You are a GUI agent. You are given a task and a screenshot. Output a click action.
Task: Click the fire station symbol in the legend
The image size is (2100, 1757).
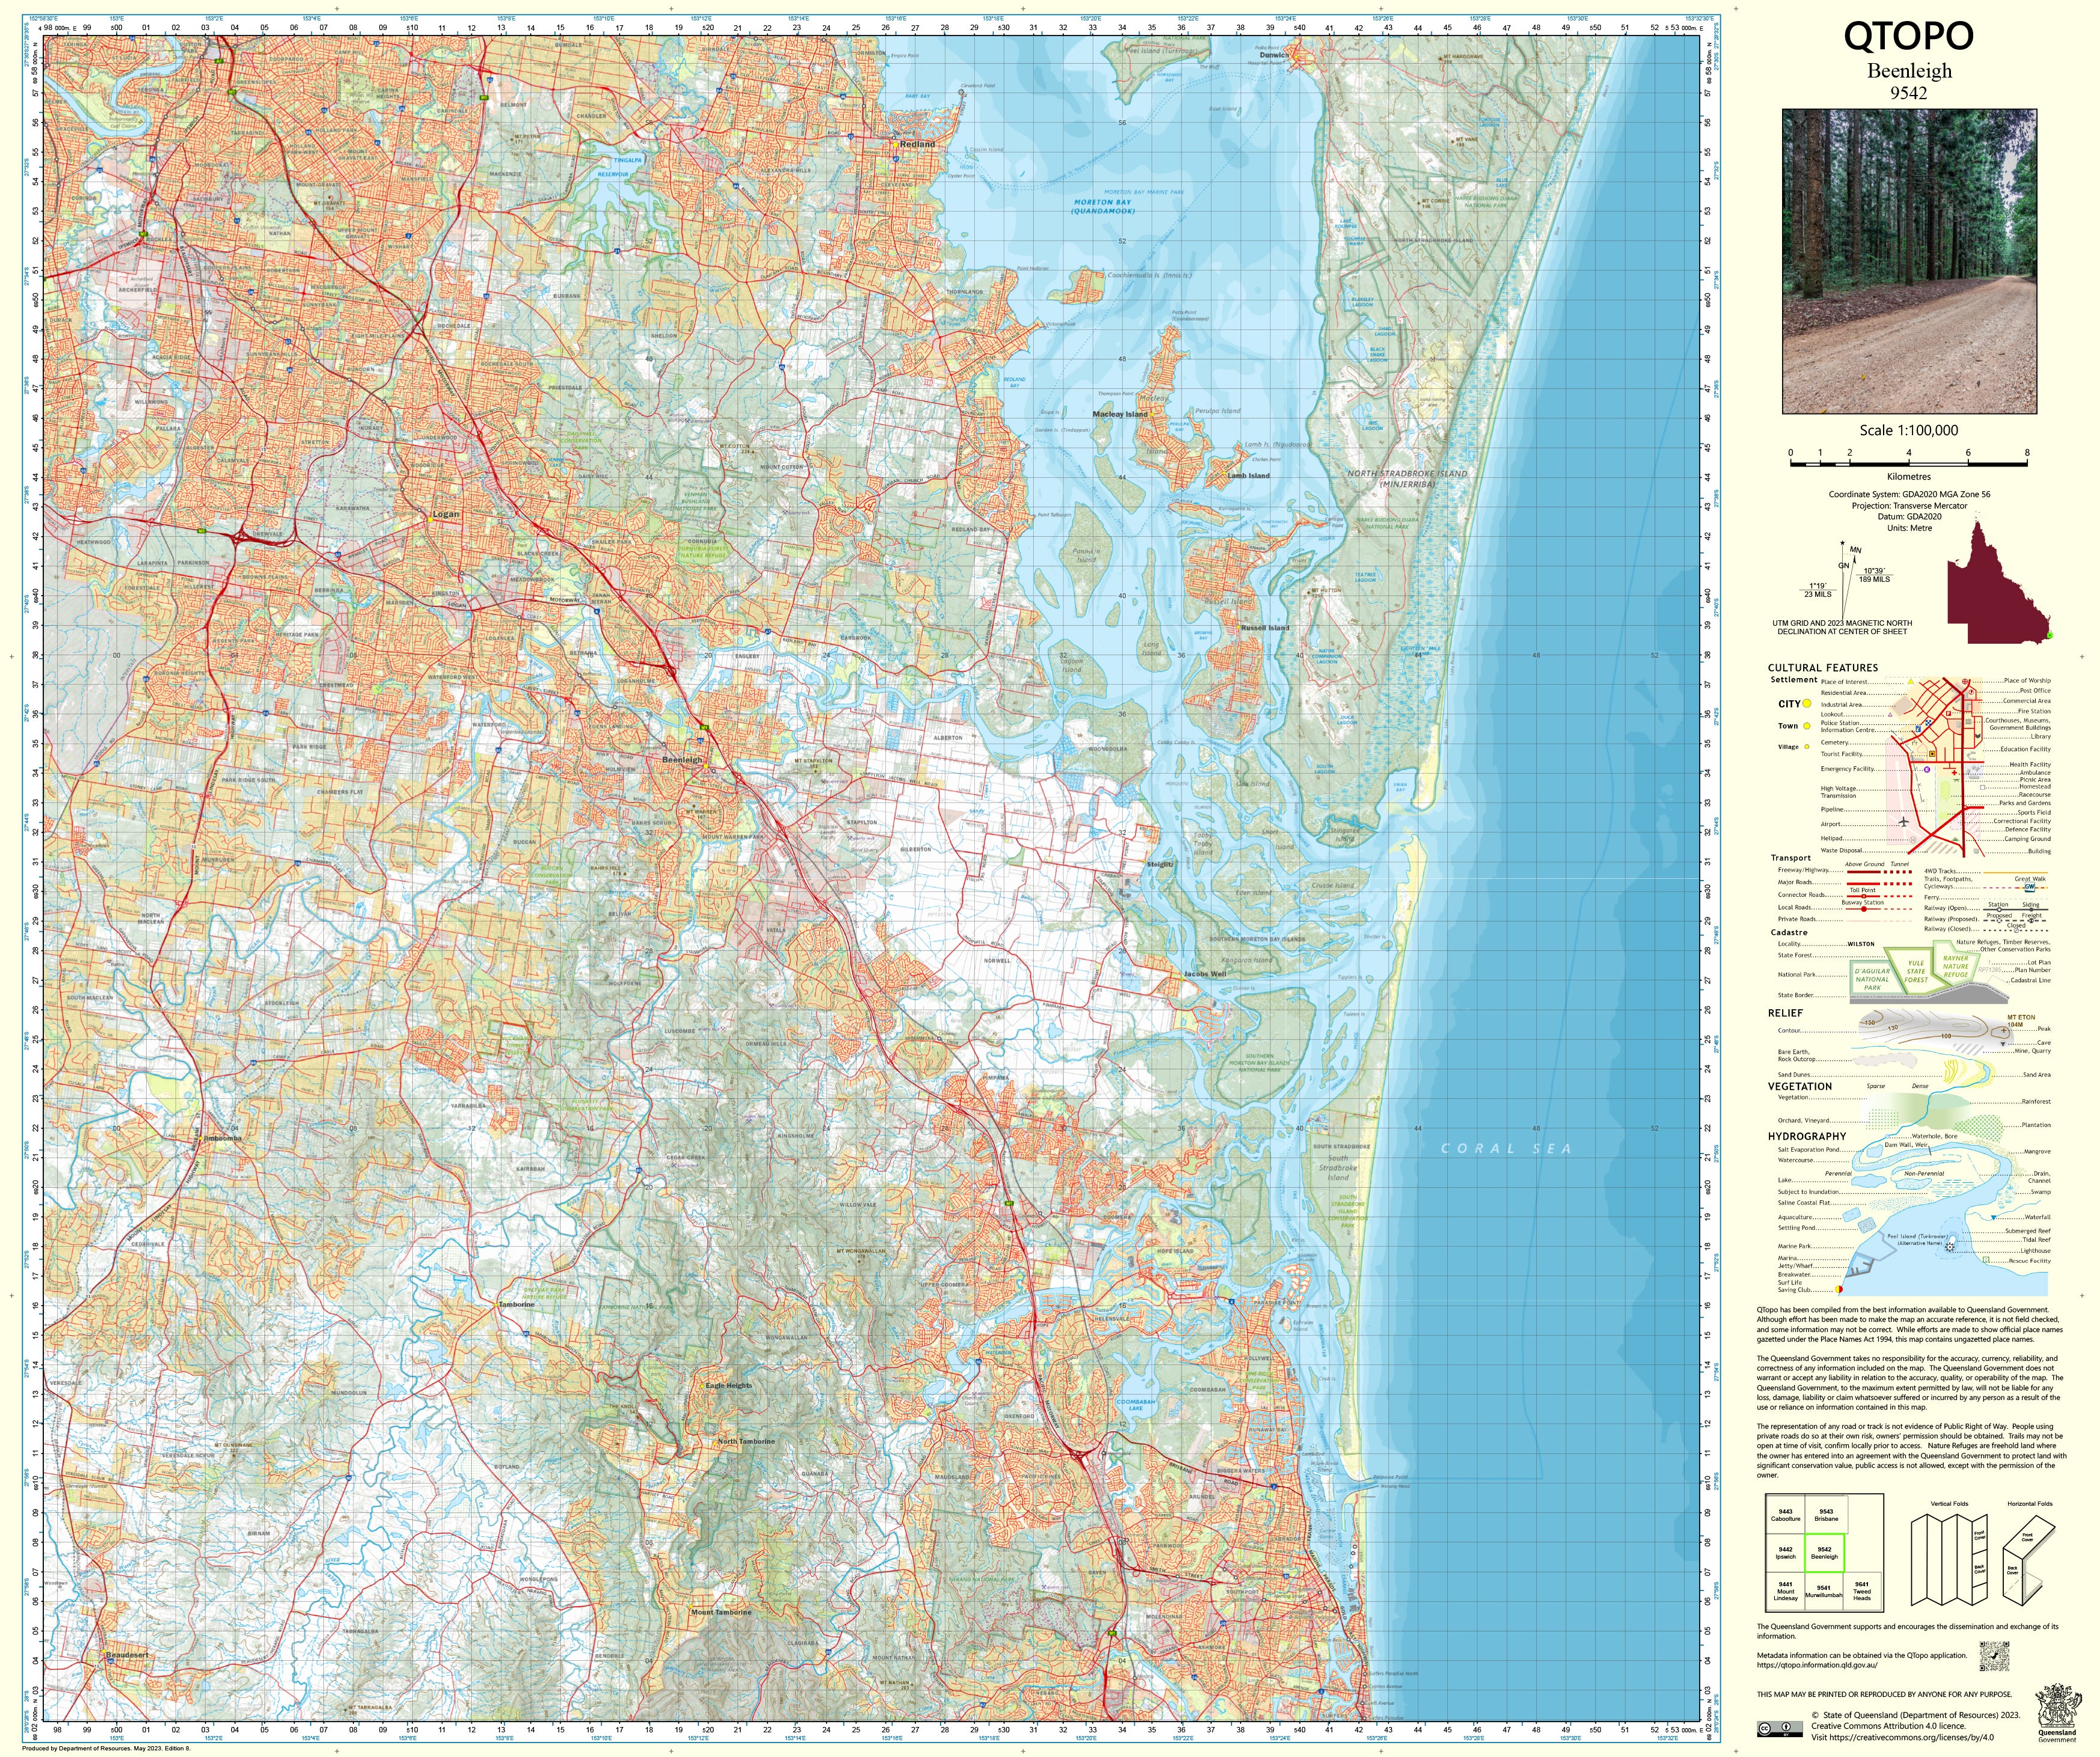point(1948,714)
